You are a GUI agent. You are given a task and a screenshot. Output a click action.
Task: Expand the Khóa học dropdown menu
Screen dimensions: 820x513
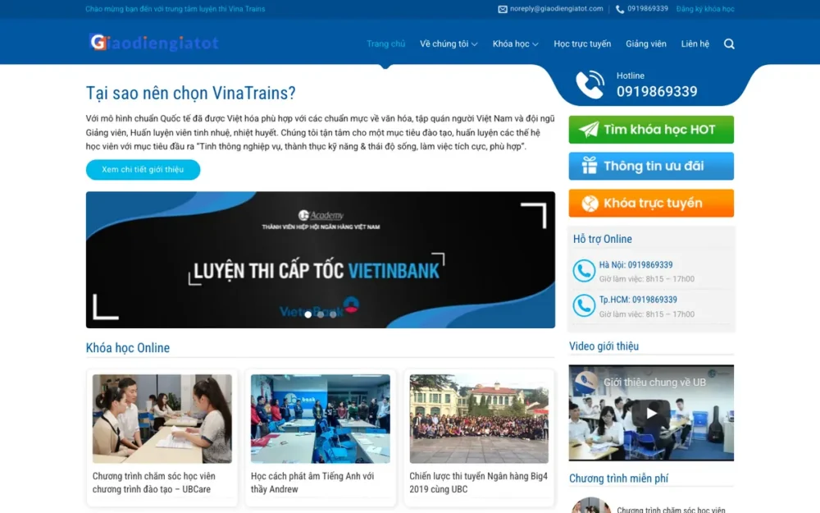click(515, 44)
